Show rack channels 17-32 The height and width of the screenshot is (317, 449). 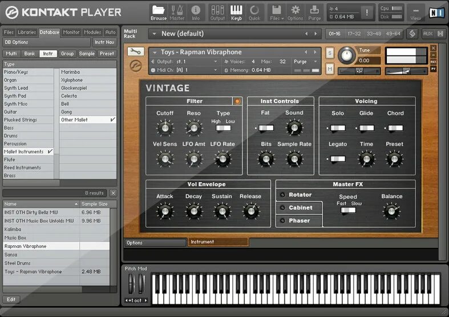click(354, 34)
